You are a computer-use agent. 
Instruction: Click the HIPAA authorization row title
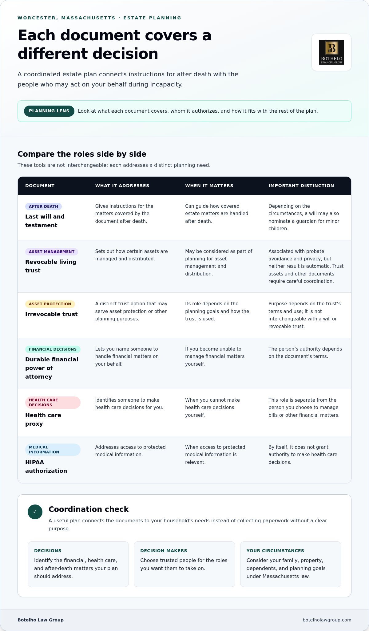point(46,467)
